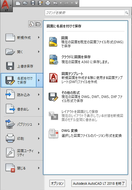Viewport: 132px width, 190px height.
Task: Expand the 読み込み submenu arrow
Action: (x=39, y=95)
